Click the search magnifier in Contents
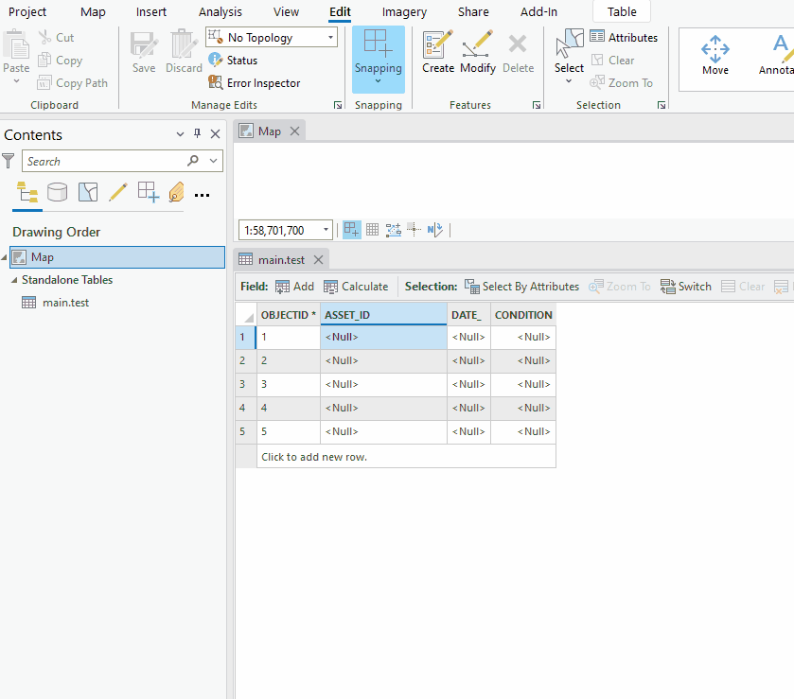 pos(193,161)
